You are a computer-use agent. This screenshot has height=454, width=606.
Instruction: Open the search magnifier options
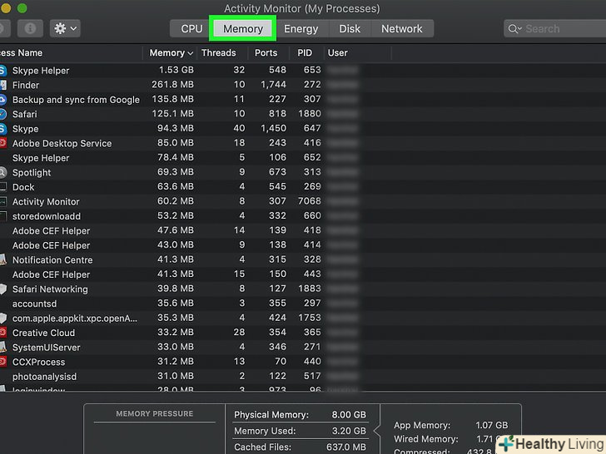click(x=514, y=28)
